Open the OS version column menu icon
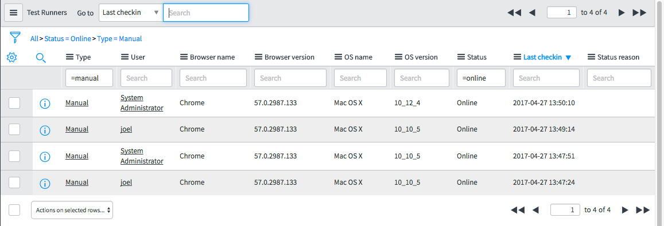This screenshot has width=664, height=226. pyautogui.click(x=398, y=57)
